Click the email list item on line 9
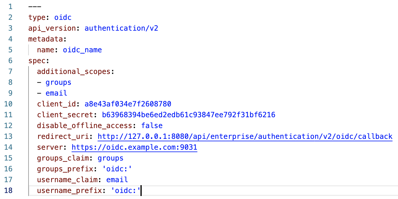The image size is (398, 199). [56, 93]
